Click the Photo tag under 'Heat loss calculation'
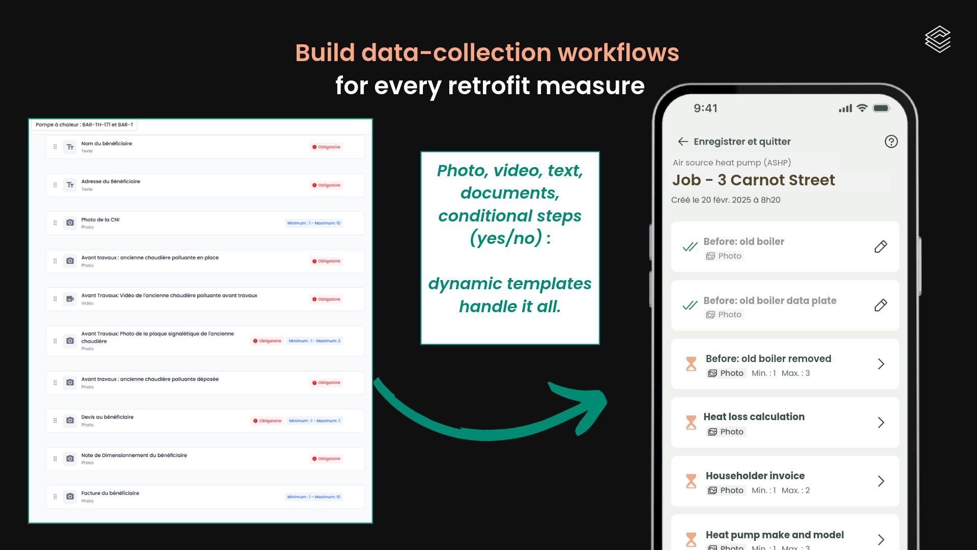977x550 pixels. (x=726, y=432)
